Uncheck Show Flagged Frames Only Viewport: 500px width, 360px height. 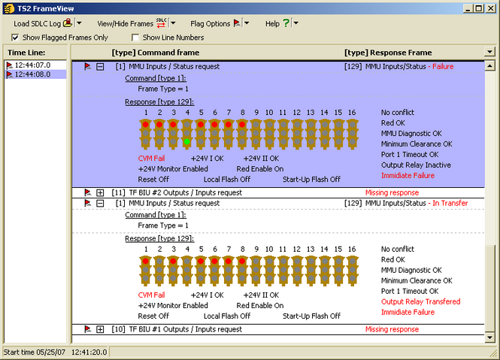(16, 38)
